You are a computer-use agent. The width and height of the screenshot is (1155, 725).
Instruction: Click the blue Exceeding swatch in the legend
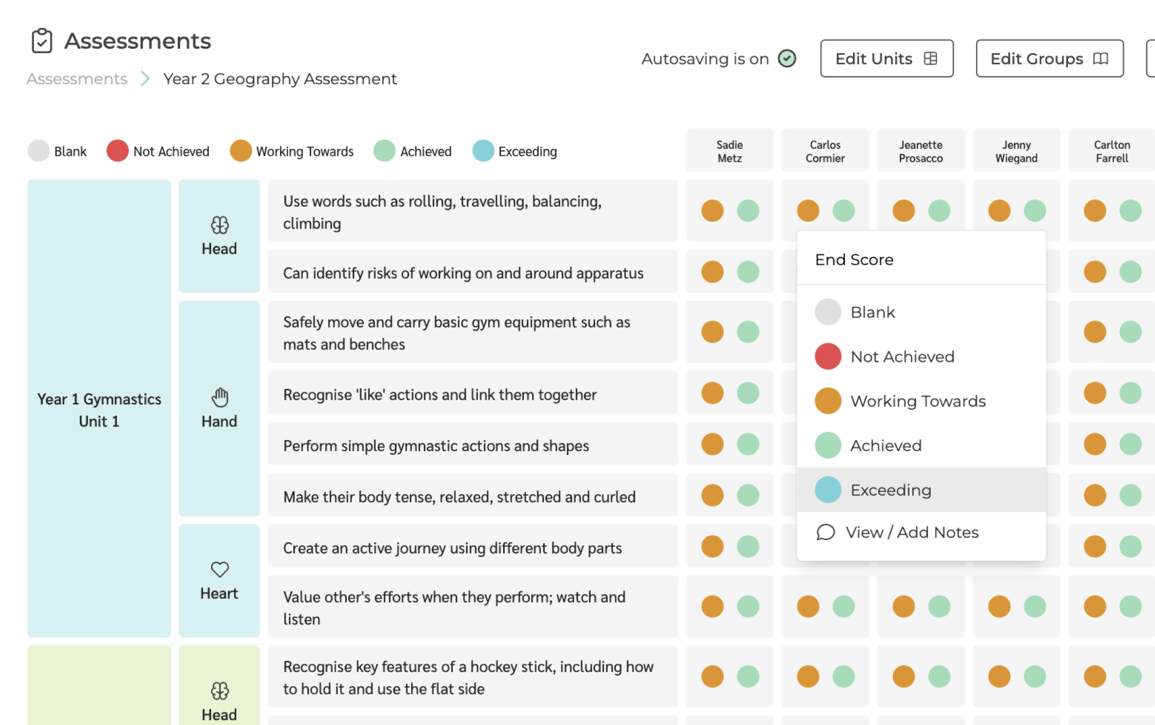[x=483, y=151]
